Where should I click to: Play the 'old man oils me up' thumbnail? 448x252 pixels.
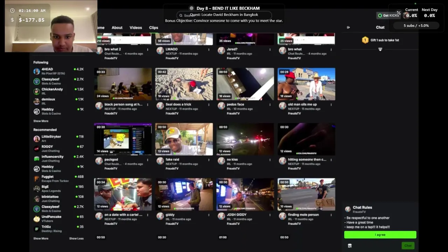(x=306, y=84)
